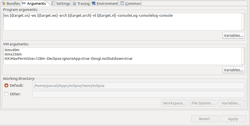Click the Tracing tab icon

coord(74,4)
